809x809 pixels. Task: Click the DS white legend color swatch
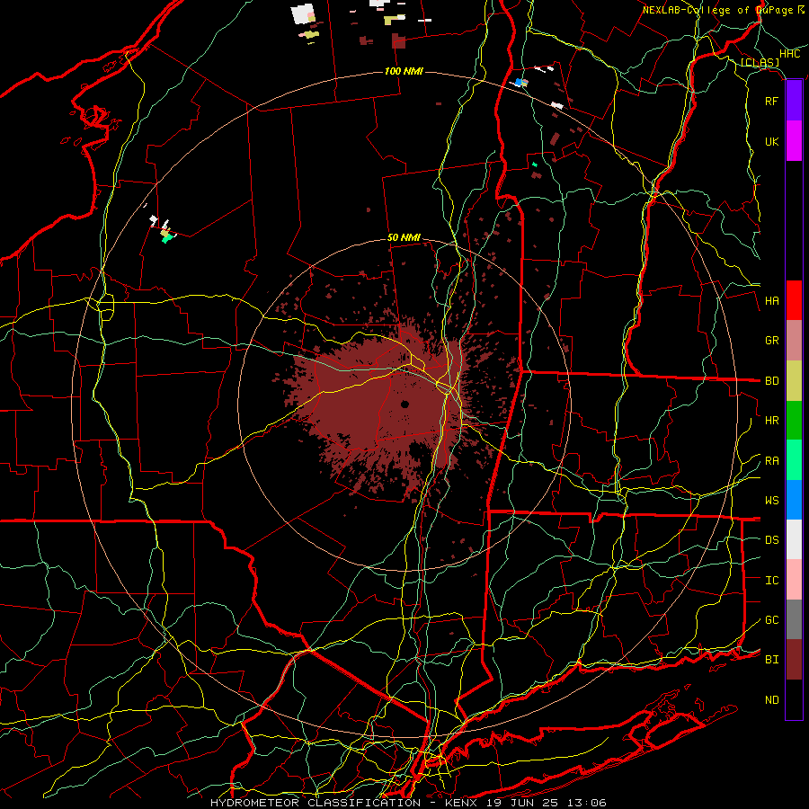pos(794,539)
